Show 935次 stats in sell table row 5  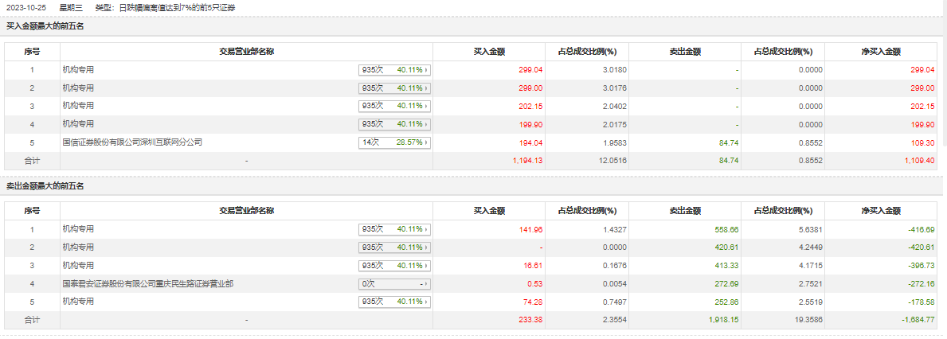pyautogui.click(x=394, y=302)
